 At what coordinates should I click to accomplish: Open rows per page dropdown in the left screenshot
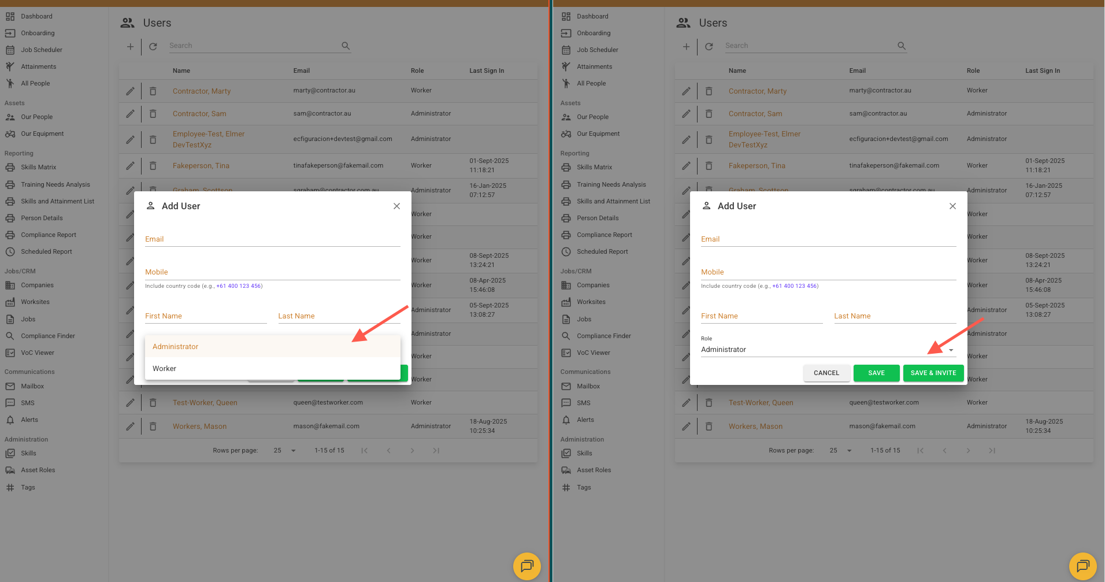pyautogui.click(x=285, y=451)
